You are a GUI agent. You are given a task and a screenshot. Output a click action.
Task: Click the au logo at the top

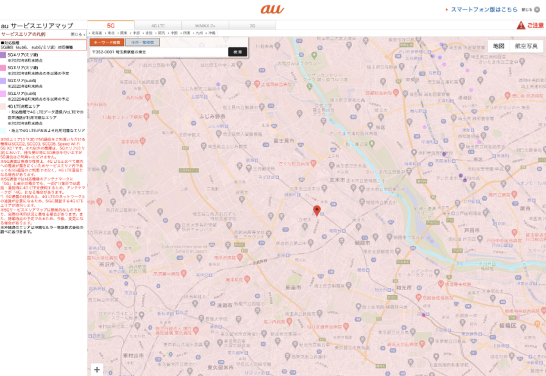pos(272,9)
